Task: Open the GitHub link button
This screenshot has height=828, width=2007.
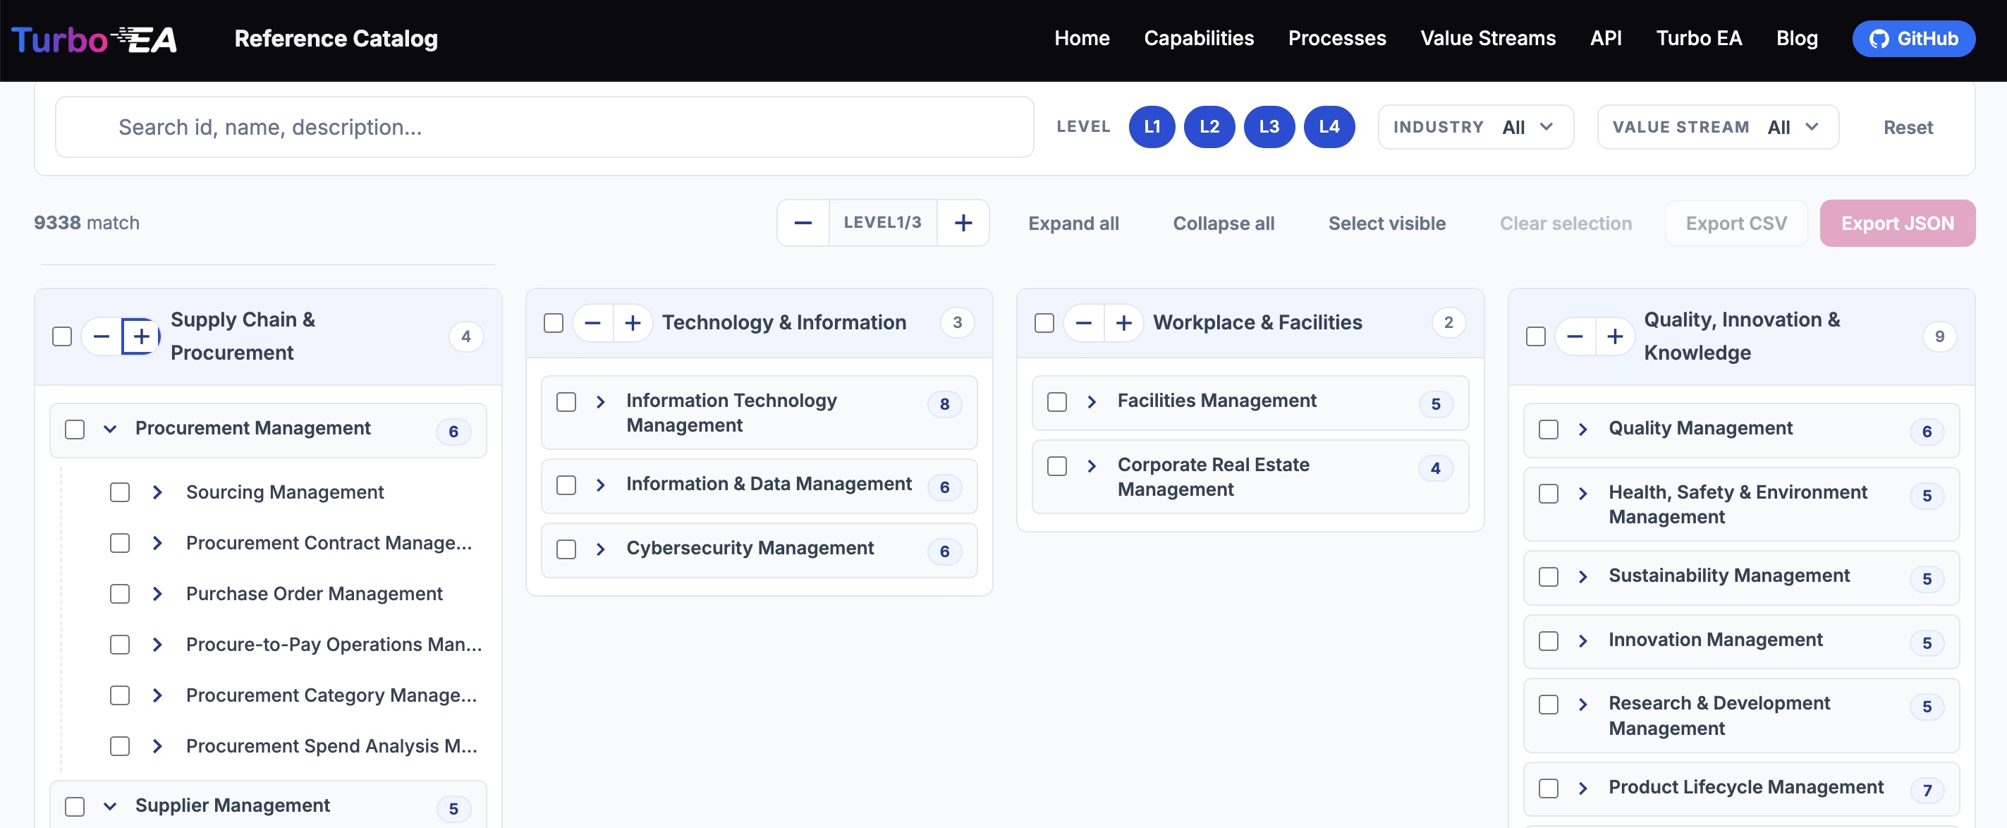Action: click(x=1913, y=39)
